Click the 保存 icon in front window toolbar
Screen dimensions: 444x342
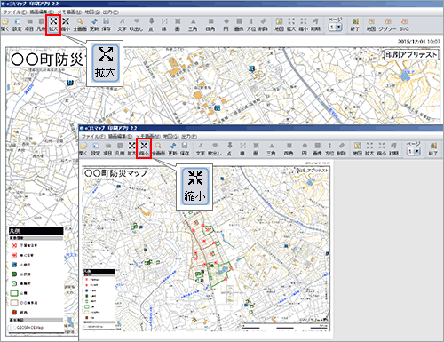tap(185, 149)
